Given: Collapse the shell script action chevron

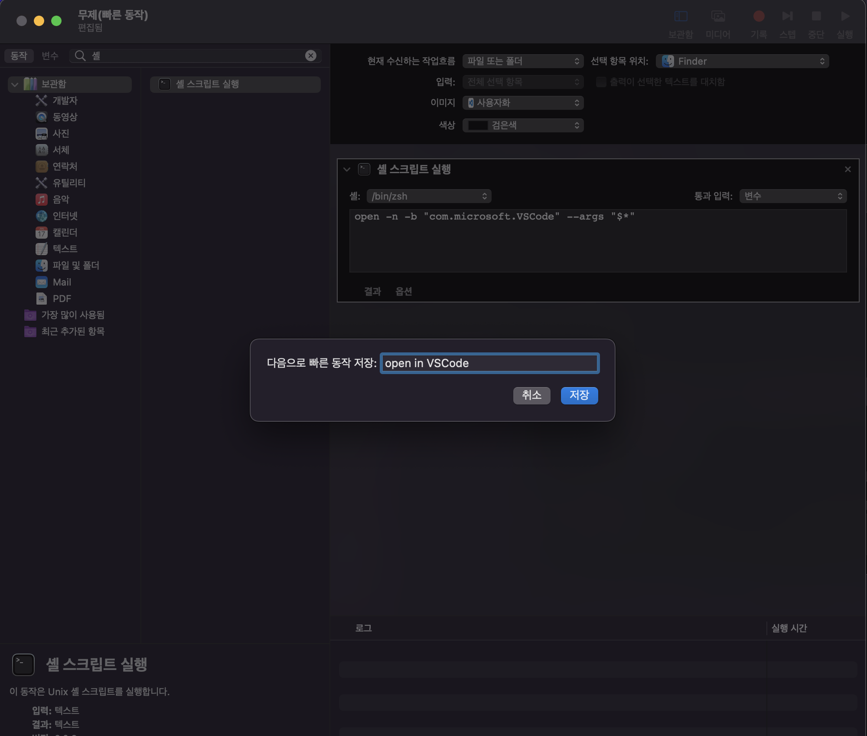Looking at the screenshot, I should (347, 169).
